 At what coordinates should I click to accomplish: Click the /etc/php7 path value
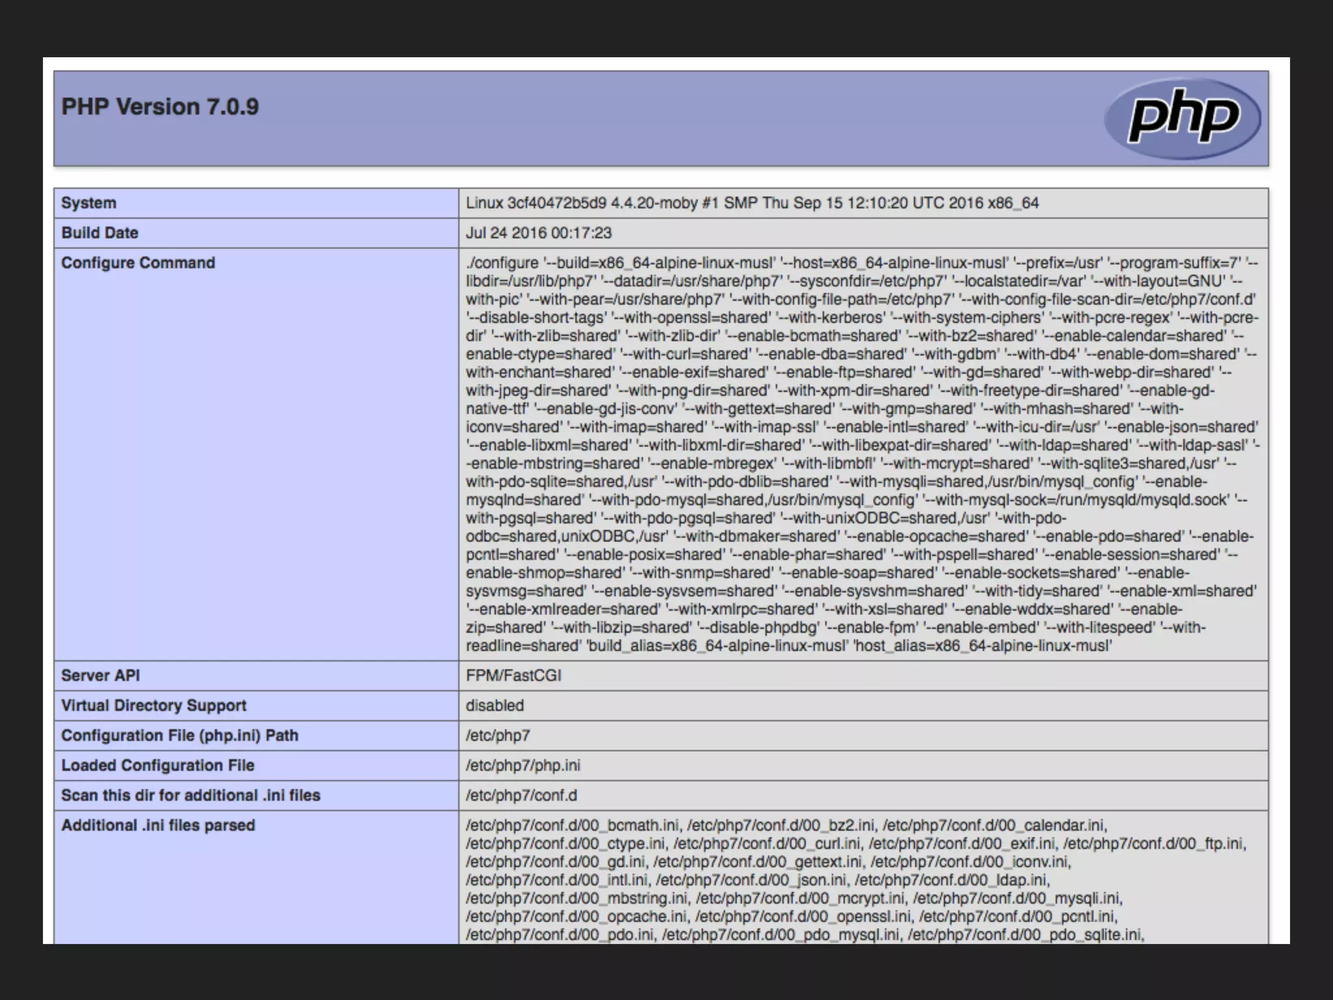(498, 736)
